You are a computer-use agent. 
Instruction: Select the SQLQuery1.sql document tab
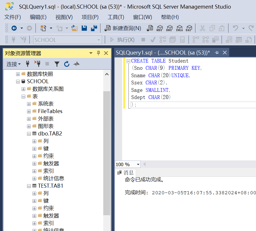pos(163,53)
